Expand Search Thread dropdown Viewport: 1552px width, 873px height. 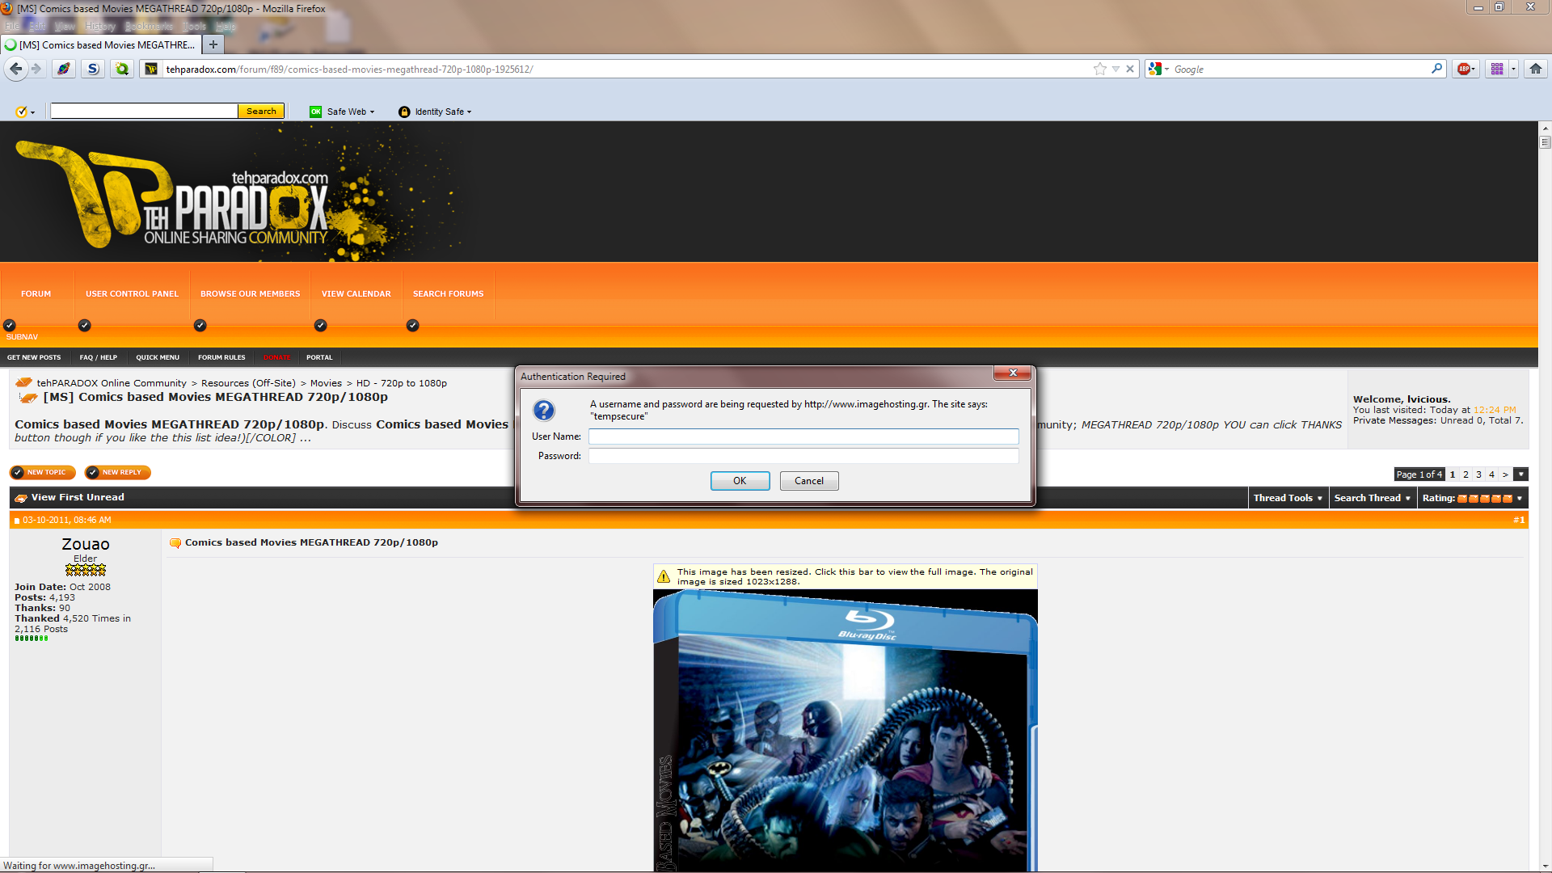coord(1372,498)
